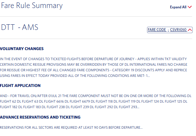Image resolution: width=196 pixels, height=136 pixels.
Task: Click the red chevron beside Expand All
Action: tap(190, 7)
